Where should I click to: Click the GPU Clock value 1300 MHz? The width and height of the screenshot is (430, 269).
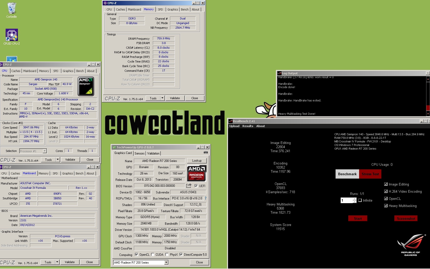click(142, 236)
